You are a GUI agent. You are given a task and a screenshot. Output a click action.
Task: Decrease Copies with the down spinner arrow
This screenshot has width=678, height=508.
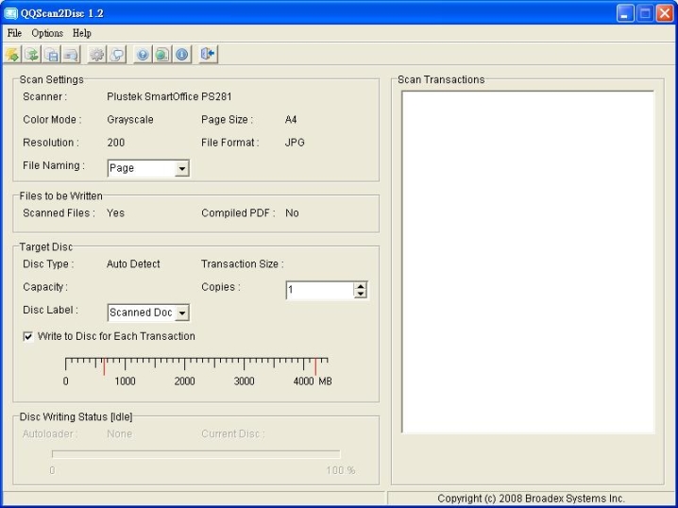360,295
